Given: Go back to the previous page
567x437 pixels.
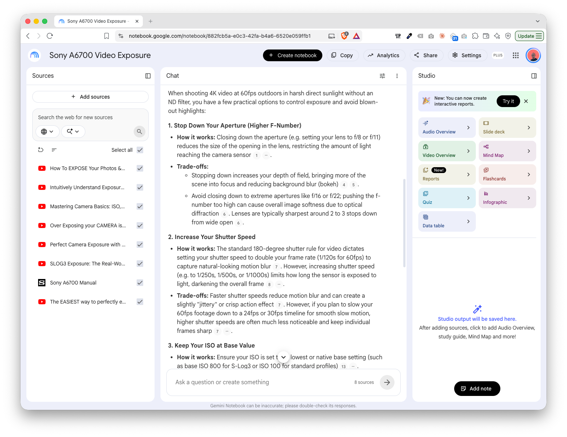Looking at the screenshot, I should point(28,36).
